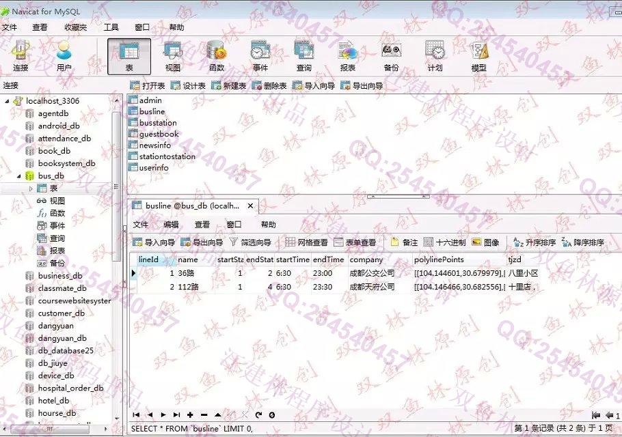
Task: Go to last record navigation button
Action: tap(176, 415)
